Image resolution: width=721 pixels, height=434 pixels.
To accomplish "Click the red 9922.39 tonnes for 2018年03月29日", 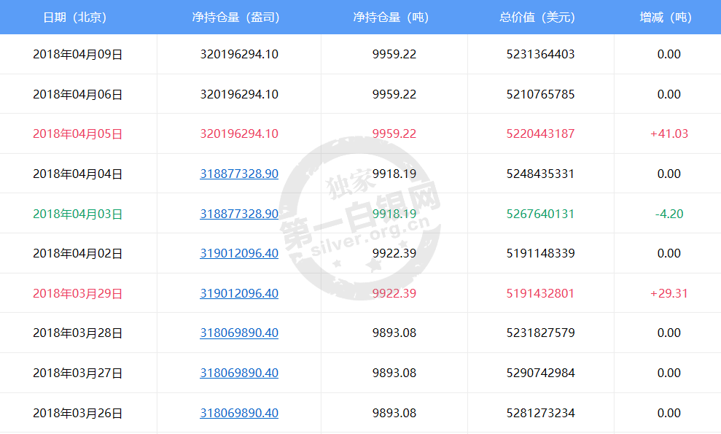I will click(394, 294).
